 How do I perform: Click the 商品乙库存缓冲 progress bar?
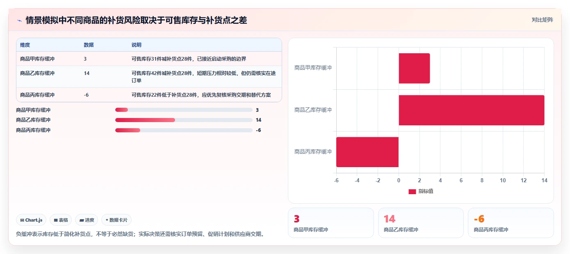click(184, 120)
